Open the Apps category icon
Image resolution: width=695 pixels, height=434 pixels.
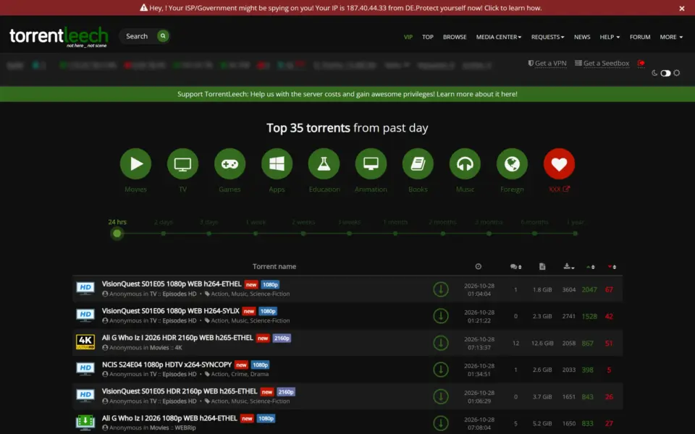(x=277, y=164)
